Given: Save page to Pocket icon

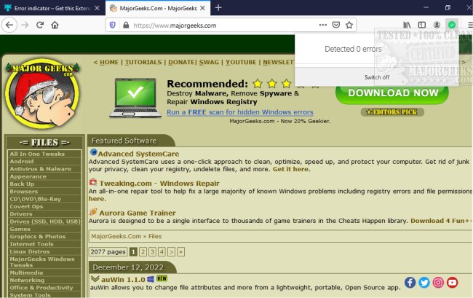Looking at the screenshot, I should pos(336,25).
